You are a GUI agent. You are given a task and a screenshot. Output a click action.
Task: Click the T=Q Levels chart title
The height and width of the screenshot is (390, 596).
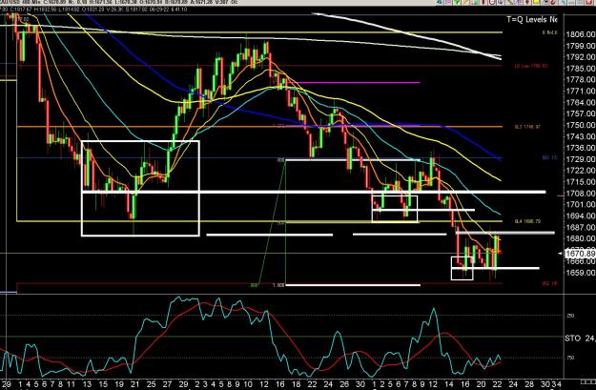coord(532,19)
